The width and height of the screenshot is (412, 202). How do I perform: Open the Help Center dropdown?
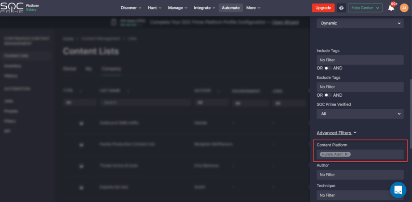(x=365, y=8)
